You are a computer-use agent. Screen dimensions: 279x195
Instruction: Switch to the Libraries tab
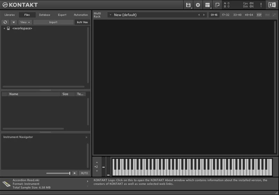point(10,15)
